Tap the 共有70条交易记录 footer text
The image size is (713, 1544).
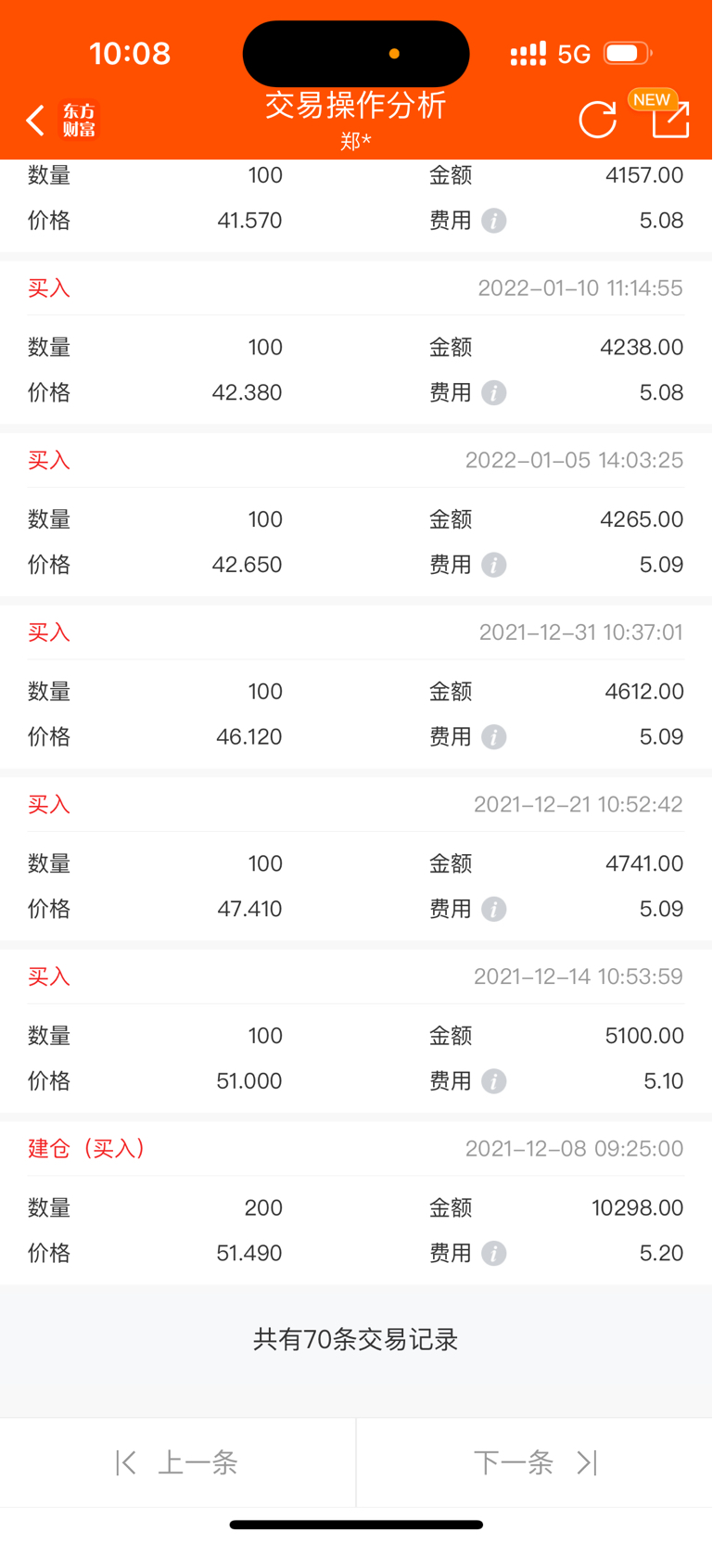pos(356,1339)
